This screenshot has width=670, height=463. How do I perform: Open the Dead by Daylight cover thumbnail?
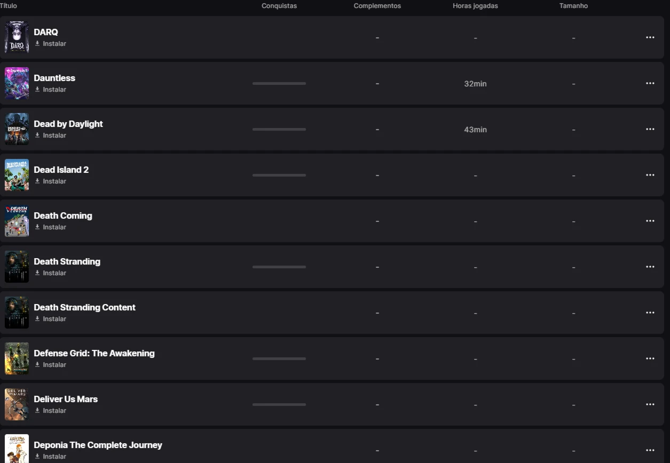17,129
